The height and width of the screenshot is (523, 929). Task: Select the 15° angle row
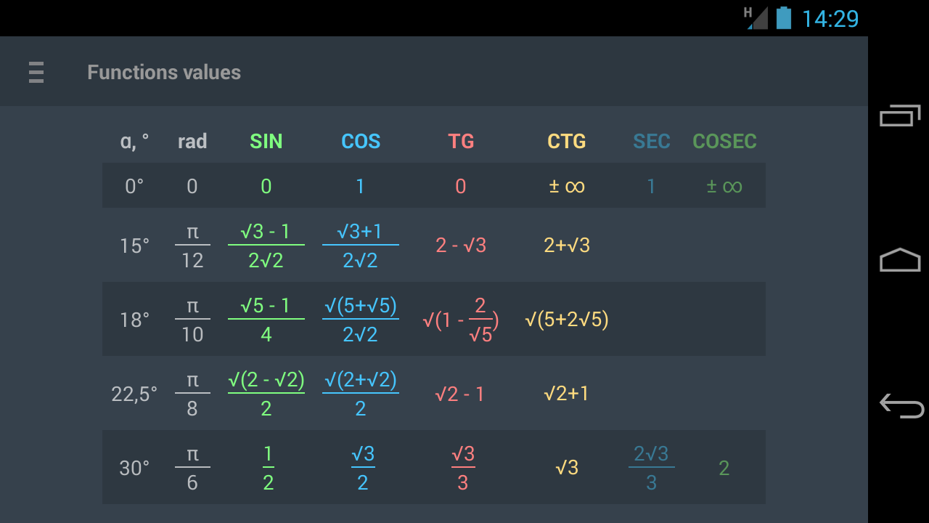(x=135, y=246)
